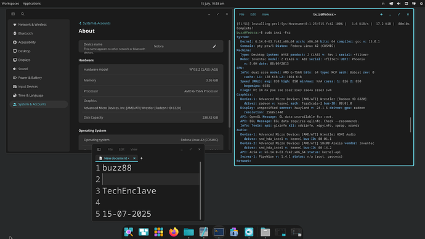Click the launcher search icon in the dock

pyautogui.click(x=129, y=232)
